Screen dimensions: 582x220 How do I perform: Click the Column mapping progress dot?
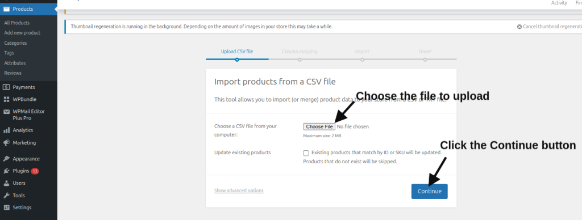tap(300, 60)
